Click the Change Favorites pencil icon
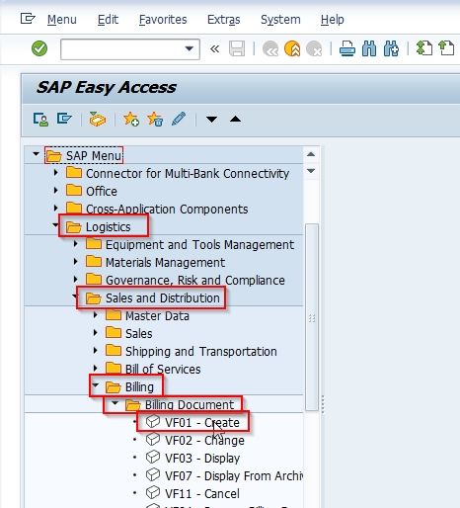This screenshot has width=460, height=508. point(179,119)
